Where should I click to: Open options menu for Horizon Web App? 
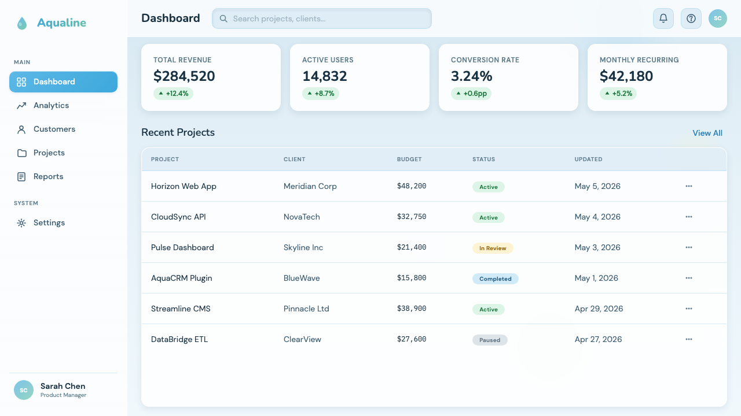pyautogui.click(x=689, y=186)
